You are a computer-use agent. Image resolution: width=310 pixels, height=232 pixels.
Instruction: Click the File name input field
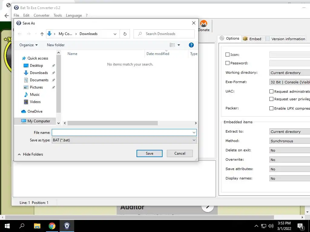coord(122,133)
